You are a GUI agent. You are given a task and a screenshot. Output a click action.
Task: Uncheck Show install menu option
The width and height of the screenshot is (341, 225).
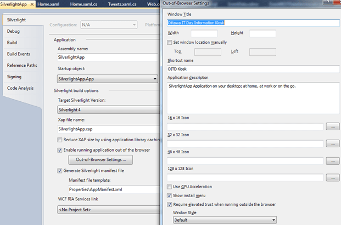pos(169,195)
